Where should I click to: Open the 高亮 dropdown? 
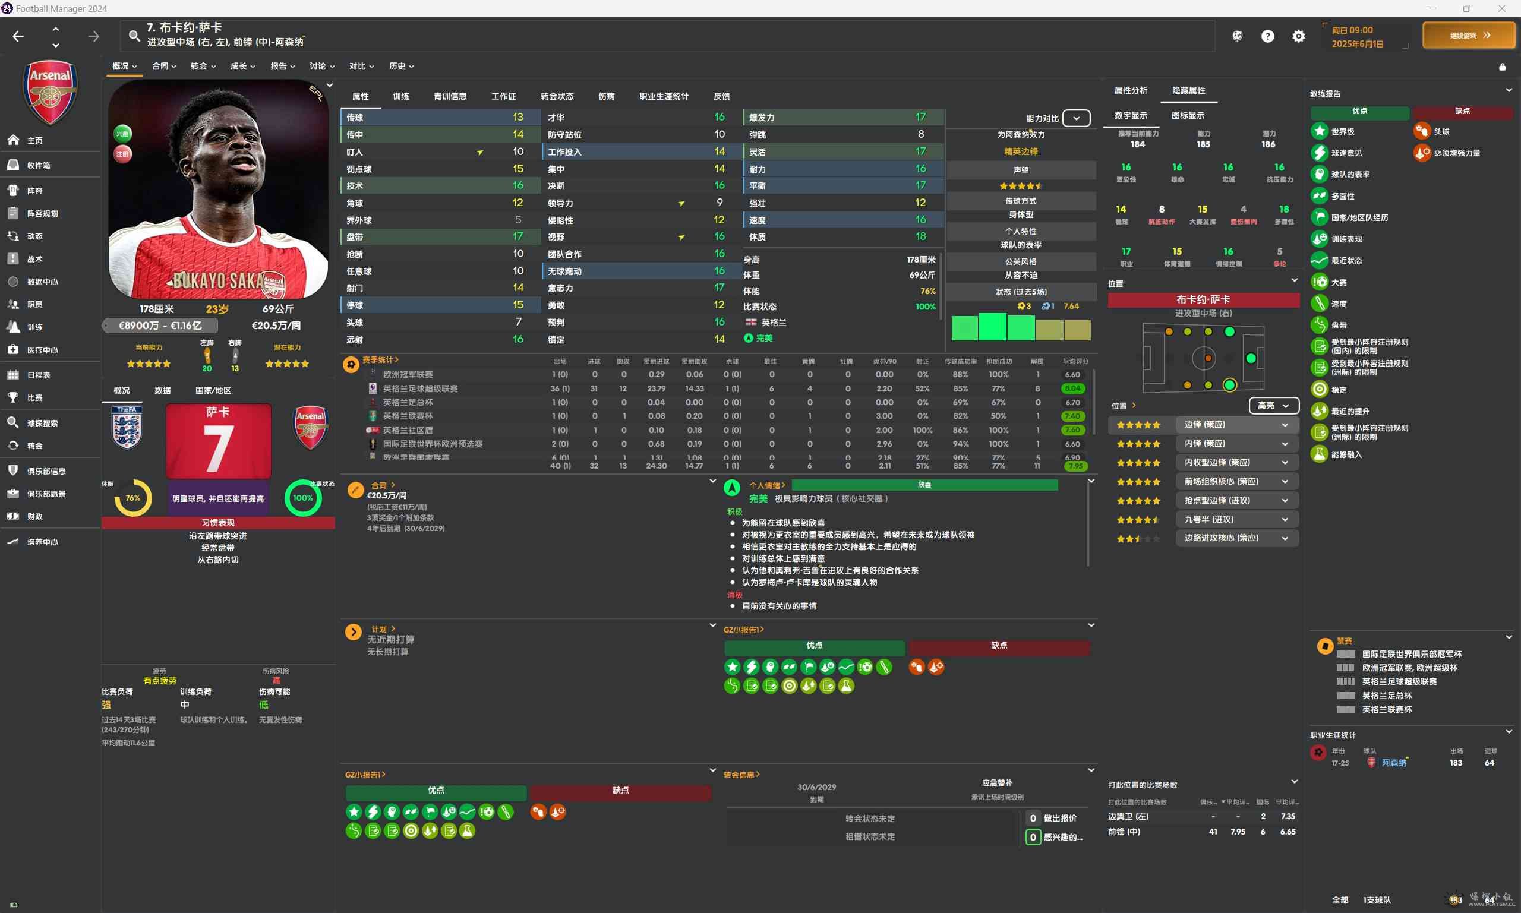coord(1274,406)
